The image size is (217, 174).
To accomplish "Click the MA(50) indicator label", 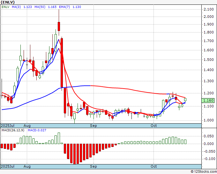I will point(40,7).
